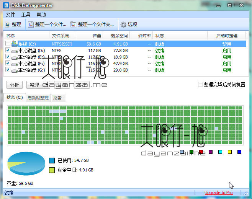Select the 本地磁盘 (E:) row name
This screenshot has height=199, width=252.
[x=31, y=57]
